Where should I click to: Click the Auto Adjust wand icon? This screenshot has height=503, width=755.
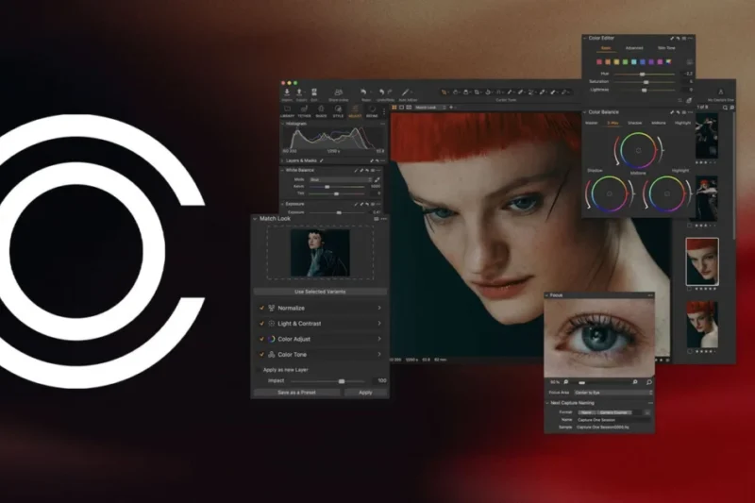coord(406,92)
